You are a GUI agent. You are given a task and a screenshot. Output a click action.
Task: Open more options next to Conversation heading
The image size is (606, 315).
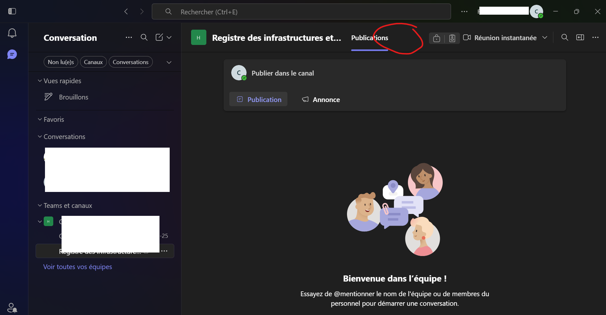[129, 38]
